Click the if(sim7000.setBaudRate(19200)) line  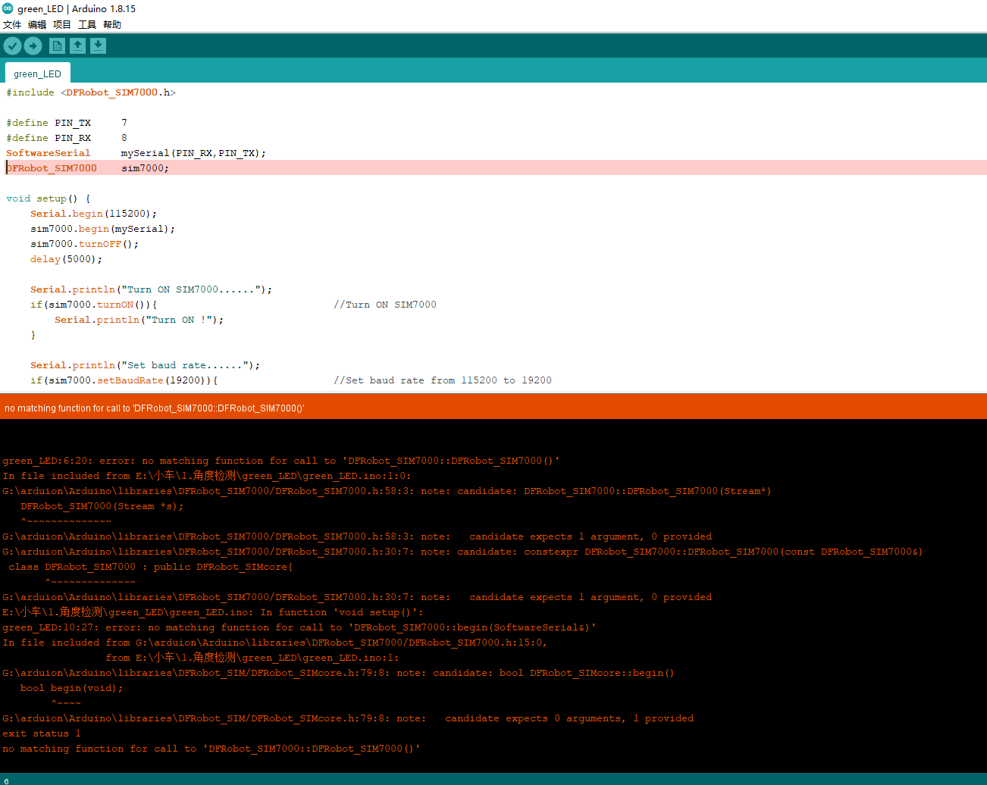click(124, 380)
